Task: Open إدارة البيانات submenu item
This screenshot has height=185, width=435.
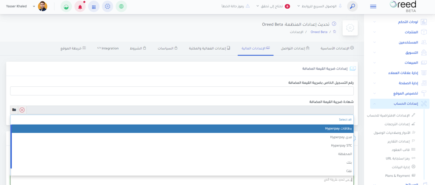Action: tap(404, 167)
